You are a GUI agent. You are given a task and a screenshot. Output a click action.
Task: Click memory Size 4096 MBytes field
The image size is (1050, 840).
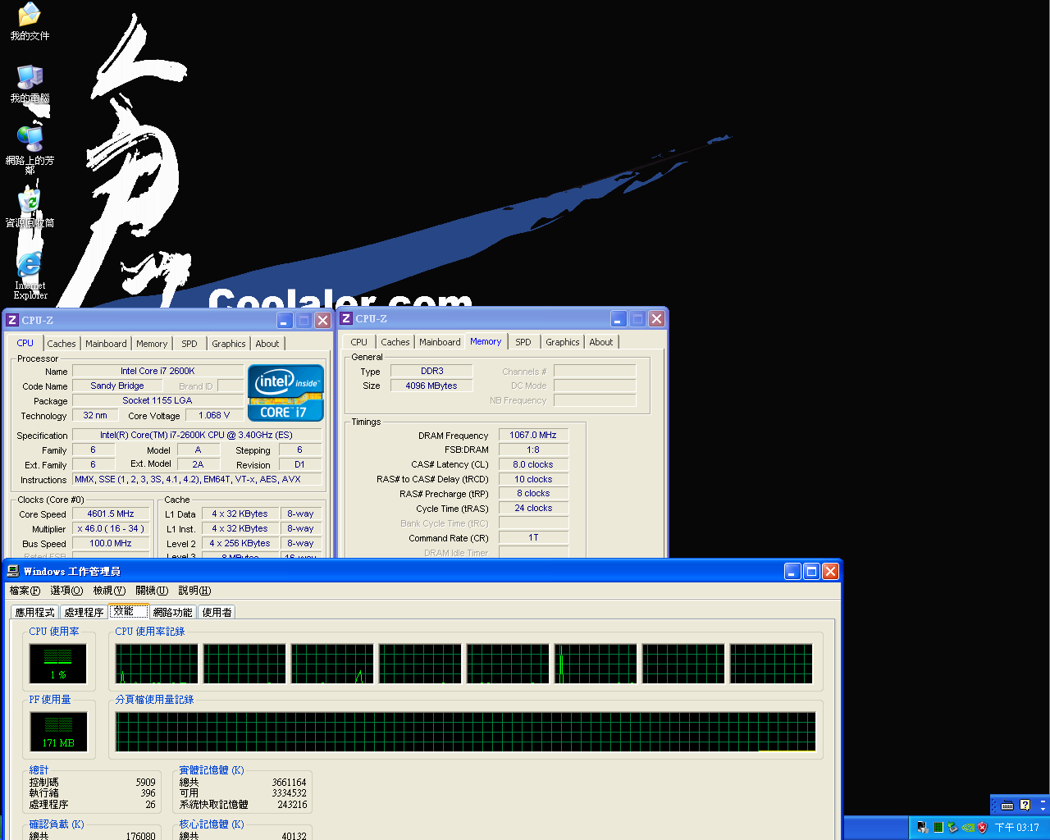tap(431, 386)
